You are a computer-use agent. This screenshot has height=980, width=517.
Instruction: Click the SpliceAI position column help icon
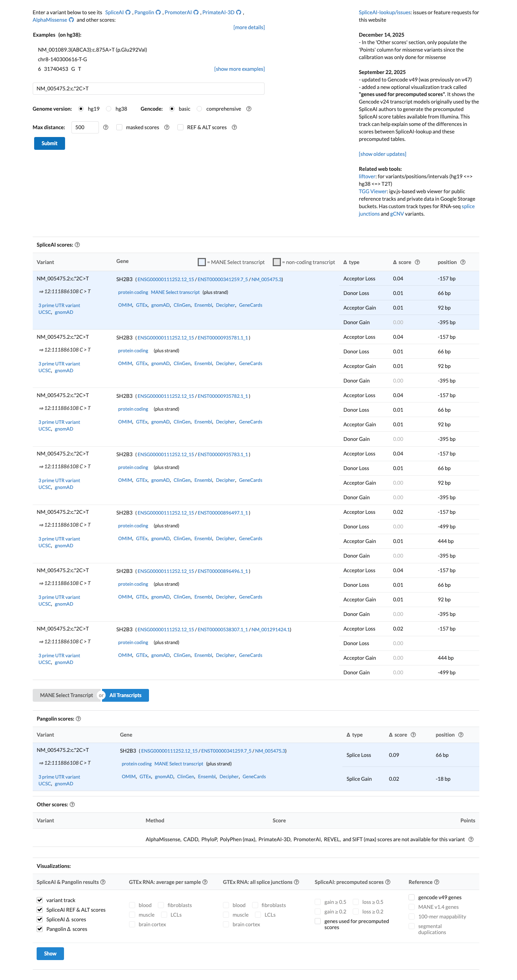click(463, 262)
